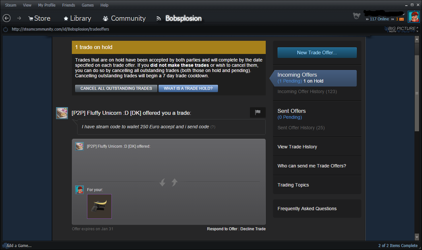This screenshot has width=422, height=250.
Task: Click the forward navigation arrow
Action: pos(19,18)
